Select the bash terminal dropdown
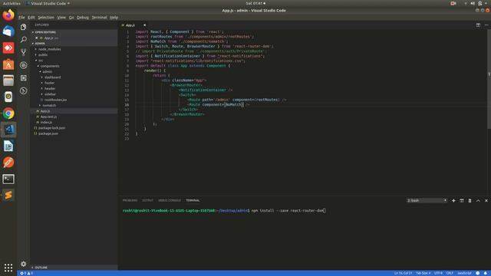This screenshot has height=276, width=491. 427,201
